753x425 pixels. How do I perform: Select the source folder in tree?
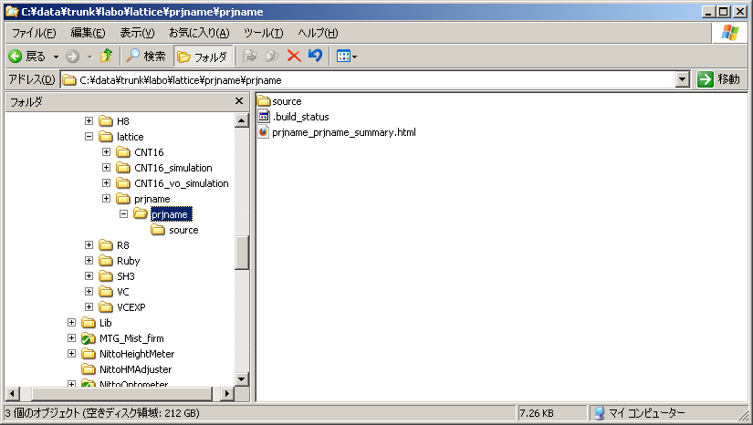(x=183, y=230)
